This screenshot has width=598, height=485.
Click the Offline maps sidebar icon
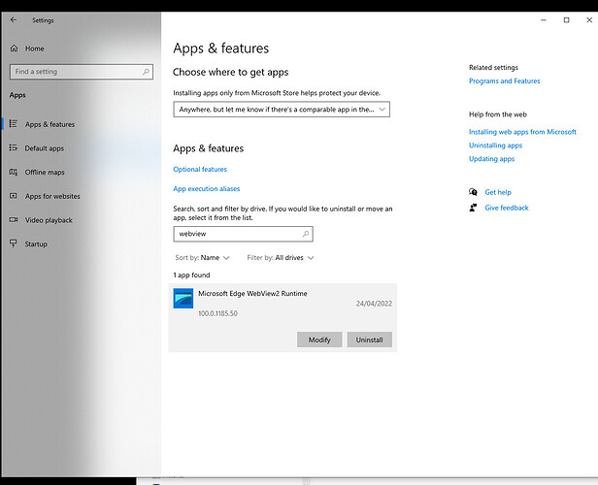(14, 173)
